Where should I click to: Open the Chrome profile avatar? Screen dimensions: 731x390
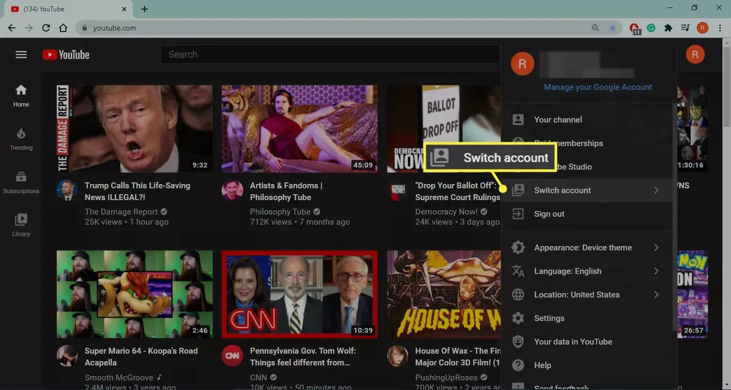pyautogui.click(x=702, y=28)
